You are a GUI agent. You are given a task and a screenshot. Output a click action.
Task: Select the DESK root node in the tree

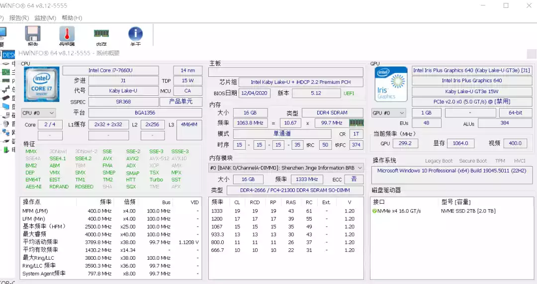pyautogui.click(x=8, y=55)
